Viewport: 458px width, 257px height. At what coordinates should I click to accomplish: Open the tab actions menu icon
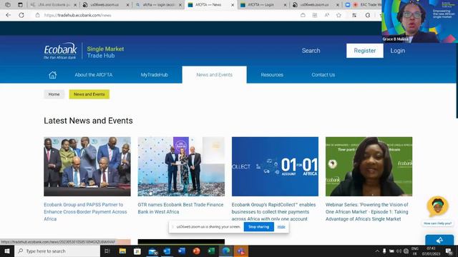pyautogui.click(x=20, y=5)
